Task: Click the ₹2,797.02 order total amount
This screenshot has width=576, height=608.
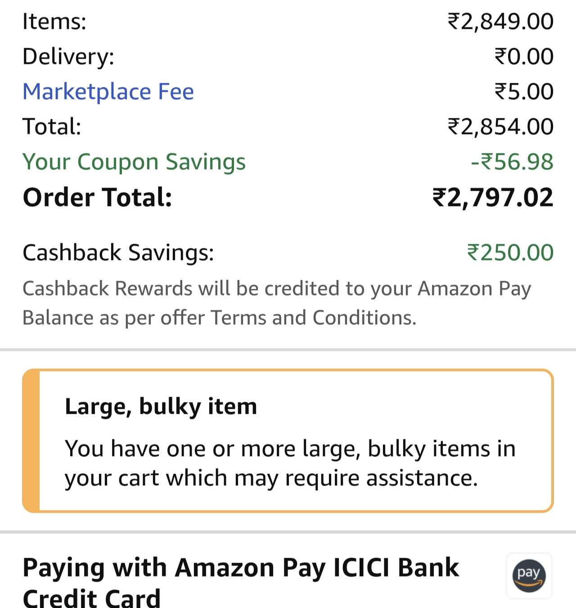Action: tap(493, 197)
